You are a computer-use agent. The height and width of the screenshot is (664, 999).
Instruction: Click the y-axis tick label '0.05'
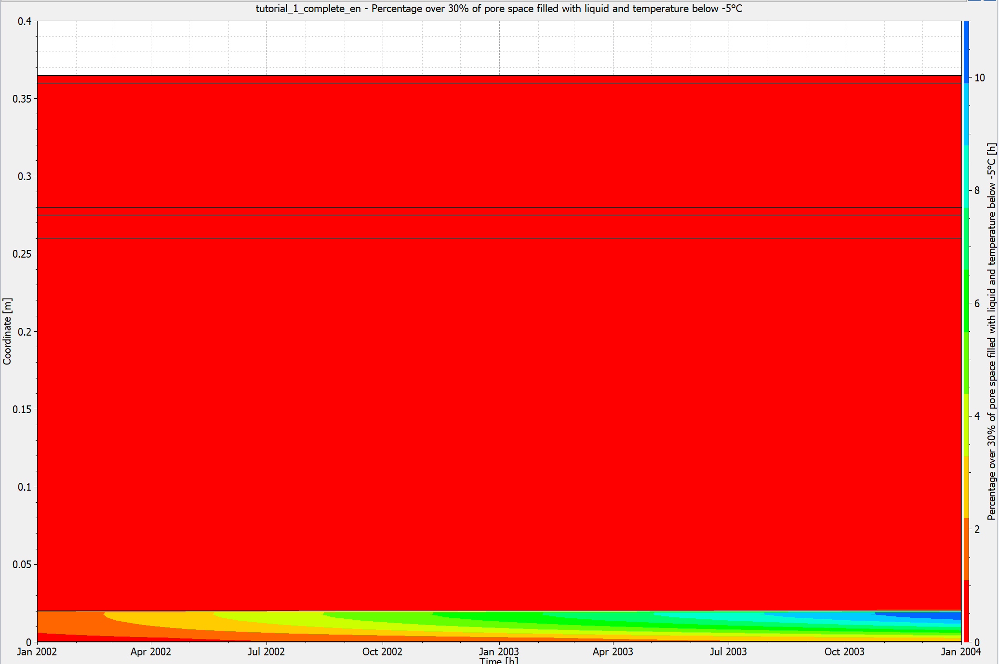click(x=22, y=564)
